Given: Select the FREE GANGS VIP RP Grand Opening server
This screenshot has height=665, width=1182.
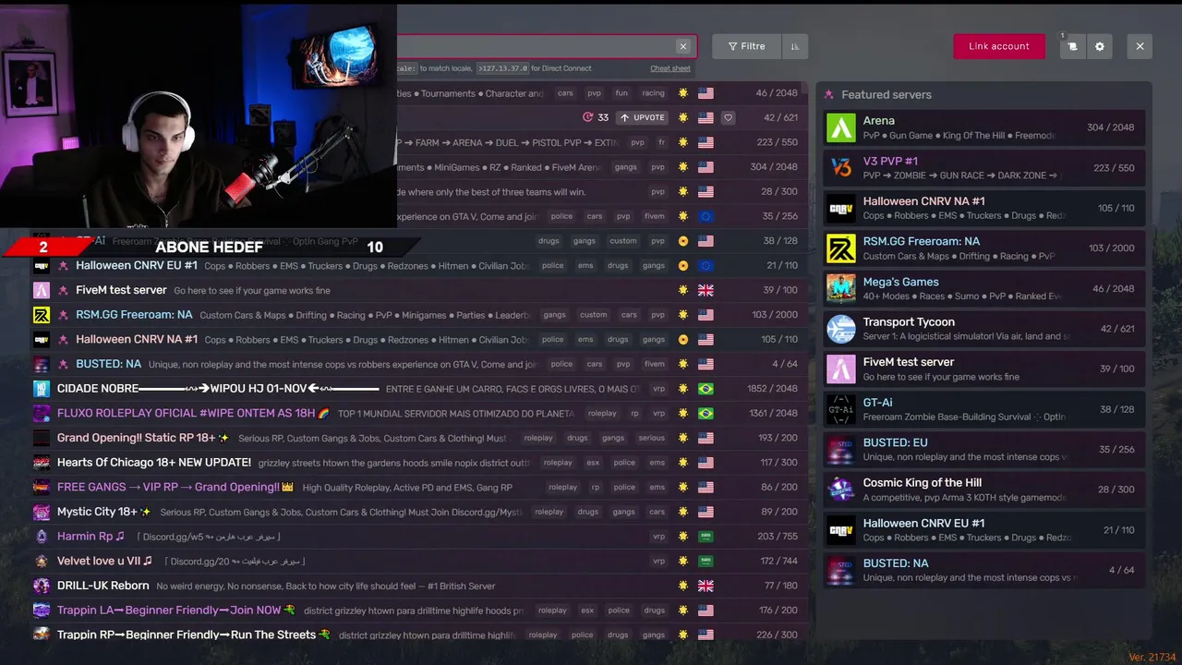Looking at the screenshot, I should [x=420, y=487].
